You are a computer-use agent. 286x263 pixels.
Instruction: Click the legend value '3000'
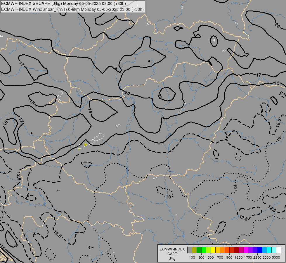[x=267, y=257]
